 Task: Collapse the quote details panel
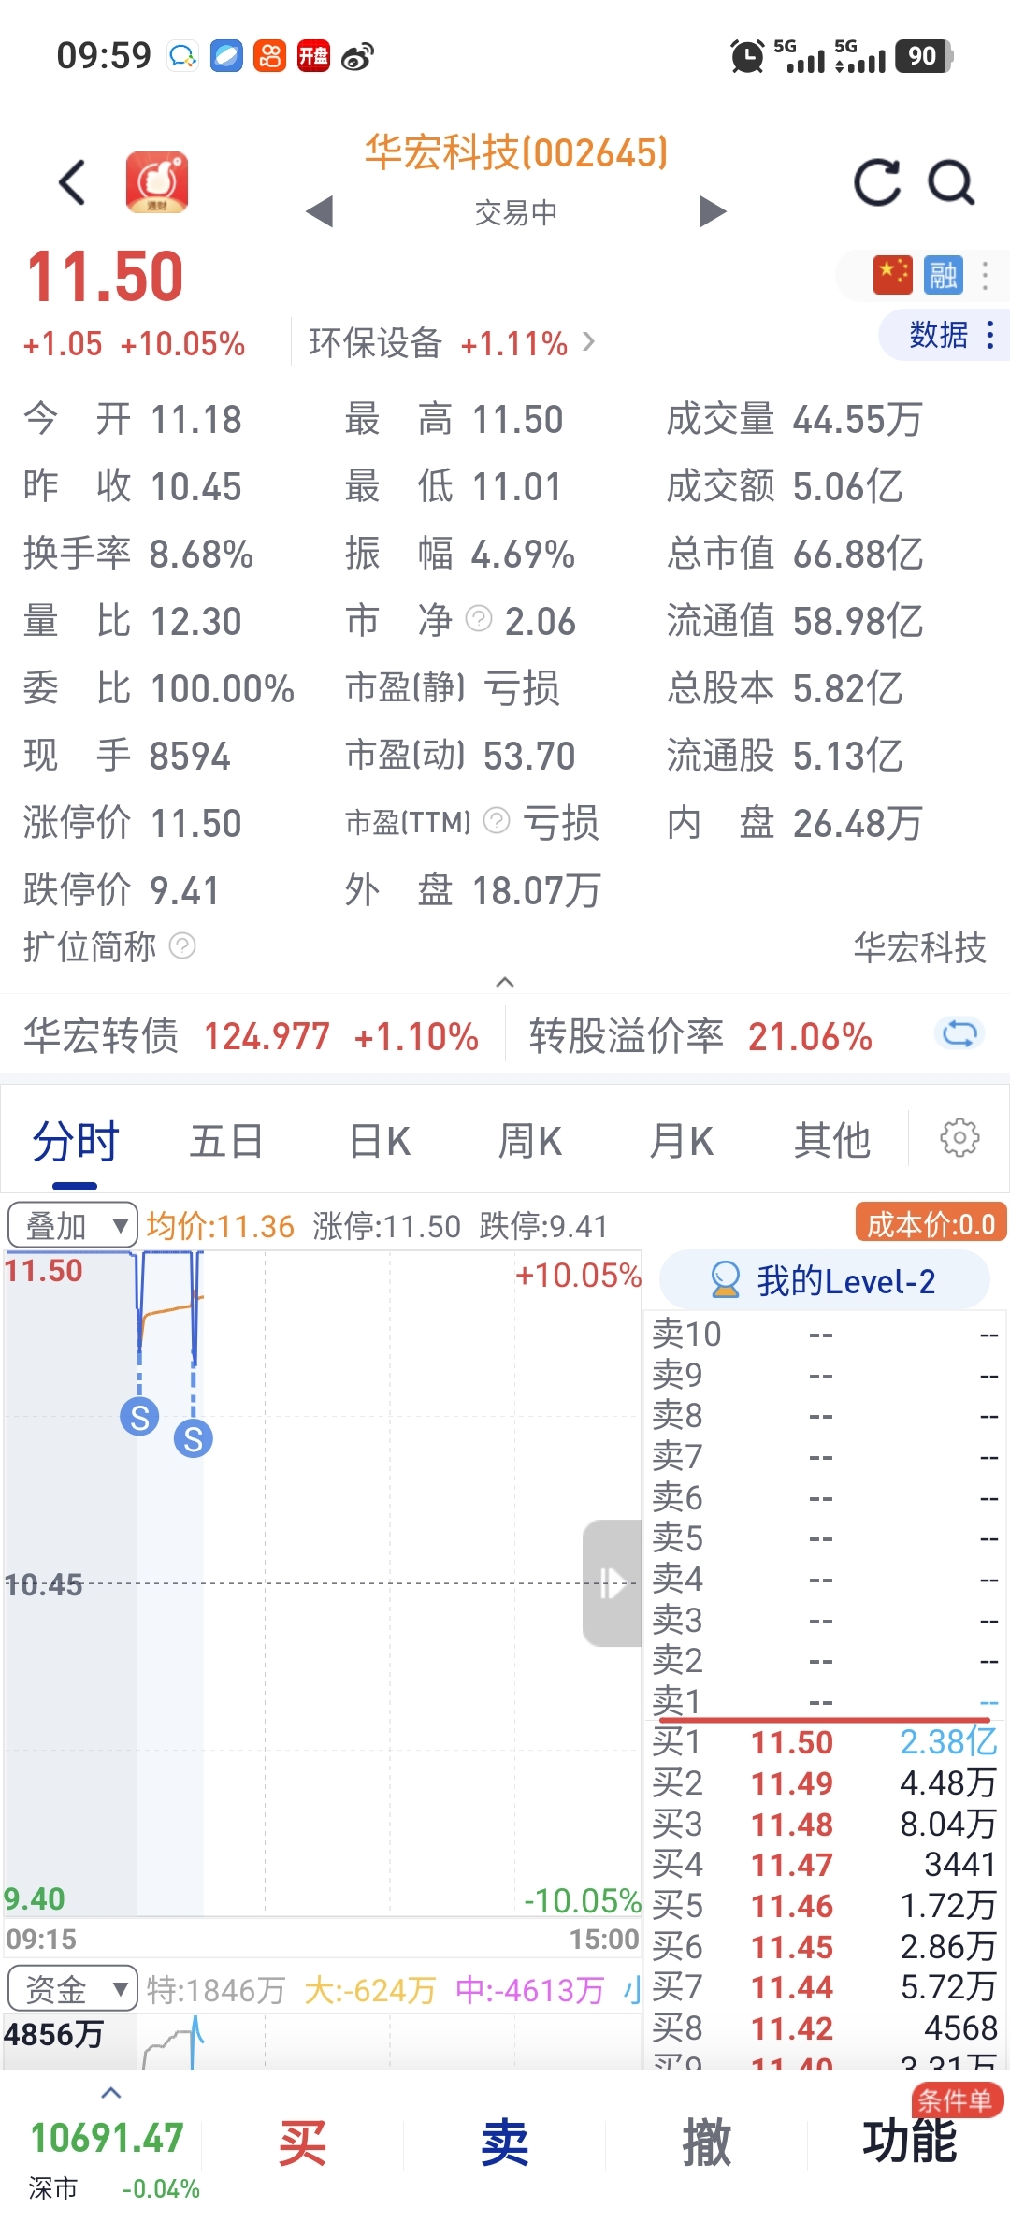tap(505, 982)
